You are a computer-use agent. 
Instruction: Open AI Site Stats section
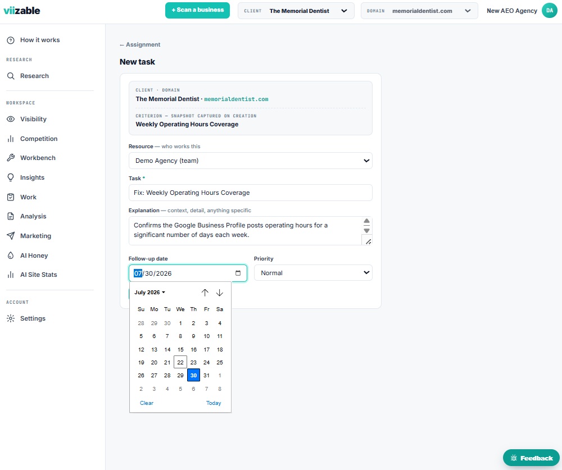(39, 275)
